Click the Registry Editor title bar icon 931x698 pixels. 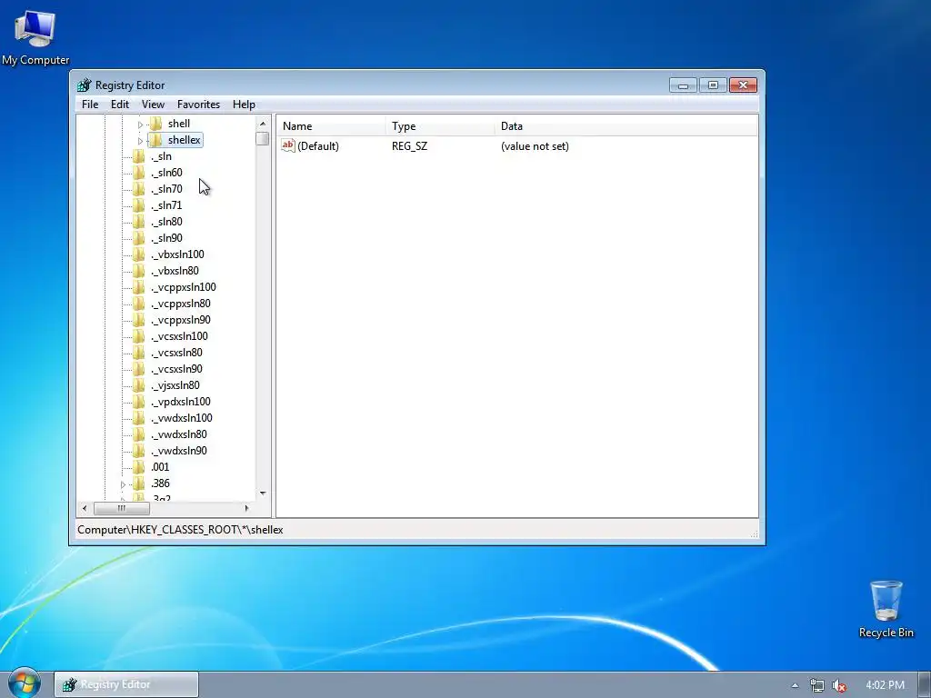pos(85,85)
